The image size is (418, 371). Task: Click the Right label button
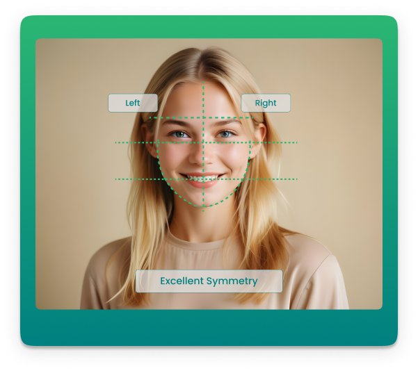[266, 103]
